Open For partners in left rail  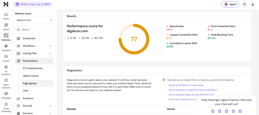(6, 70)
